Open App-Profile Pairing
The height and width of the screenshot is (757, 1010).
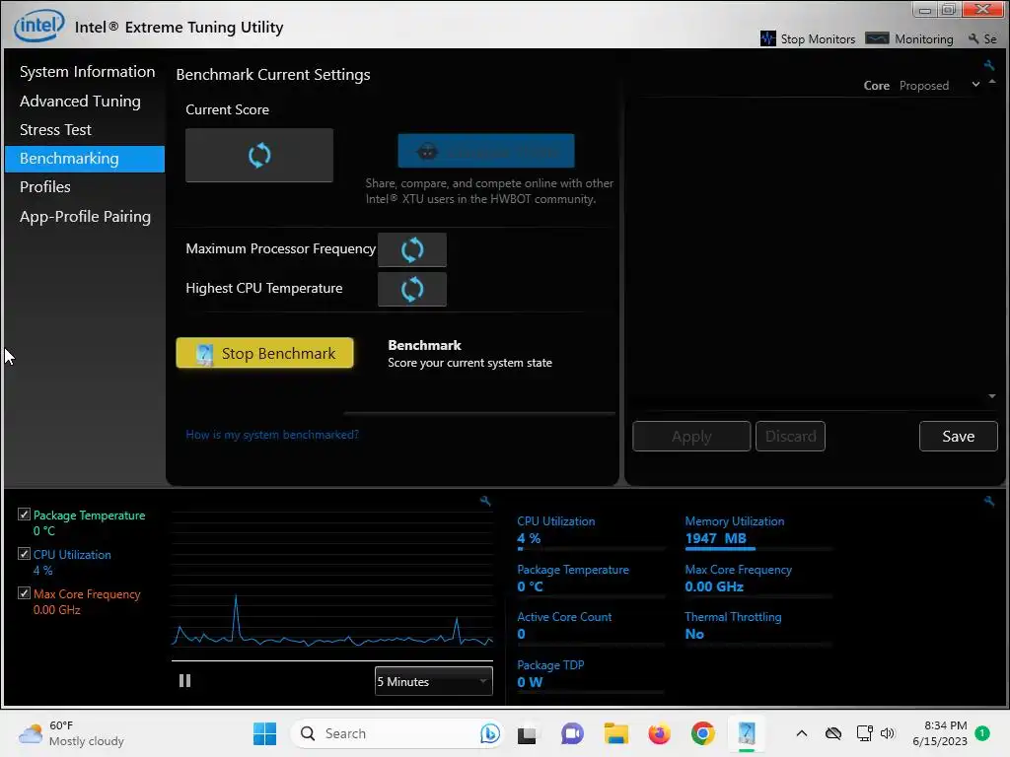(x=85, y=216)
